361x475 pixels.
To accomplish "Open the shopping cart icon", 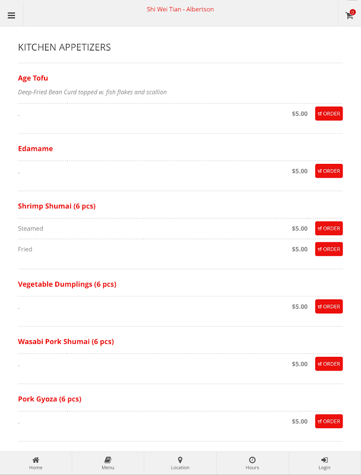I will 349,15.
